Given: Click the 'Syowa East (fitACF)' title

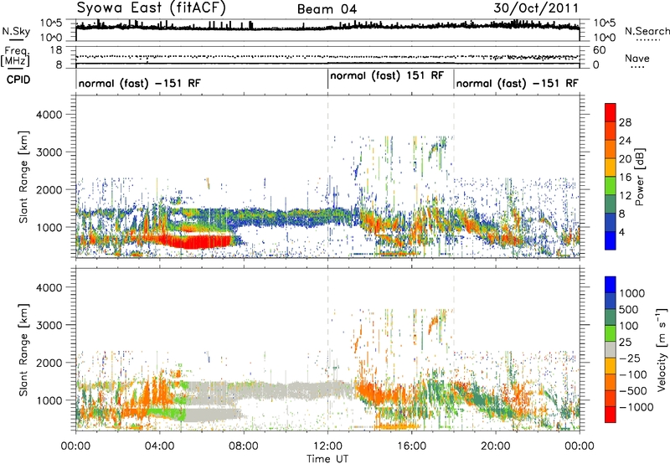Looking at the screenshot, I should point(152,8).
